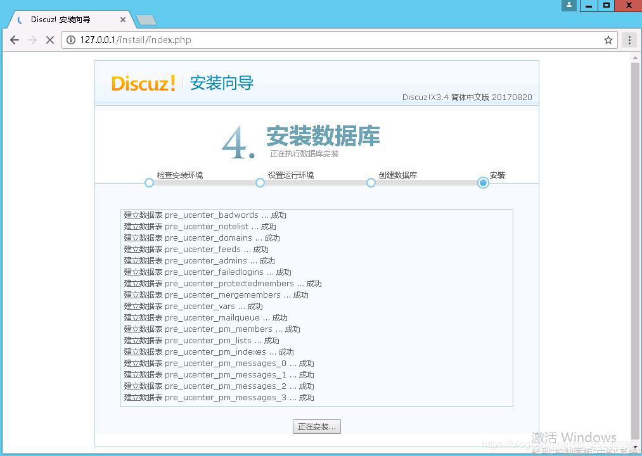Click the forward navigation arrow
This screenshot has width=642, height=456.
(32, 39)
